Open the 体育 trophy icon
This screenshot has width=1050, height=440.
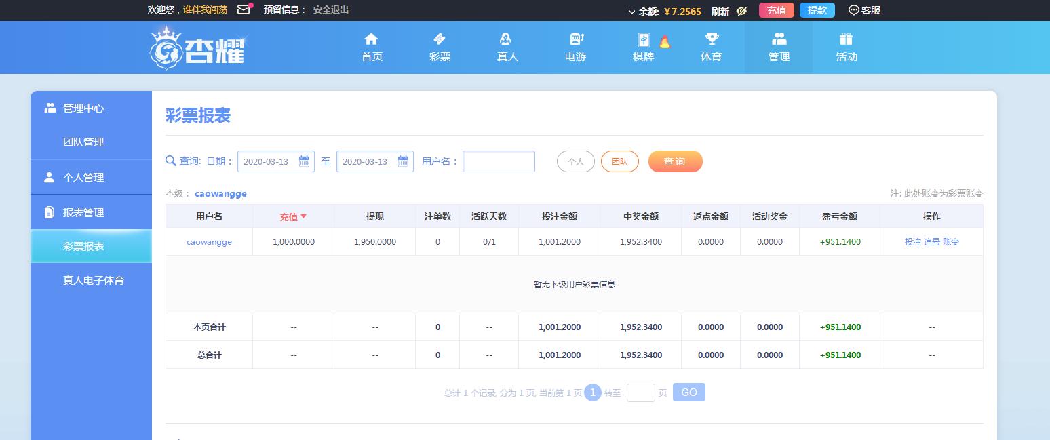pyautogui.click(x=712, y=39)
